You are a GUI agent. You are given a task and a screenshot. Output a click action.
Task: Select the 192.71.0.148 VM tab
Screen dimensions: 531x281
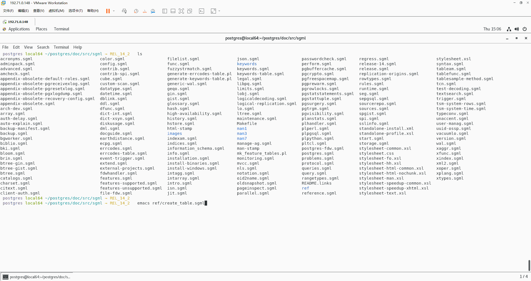18,22
